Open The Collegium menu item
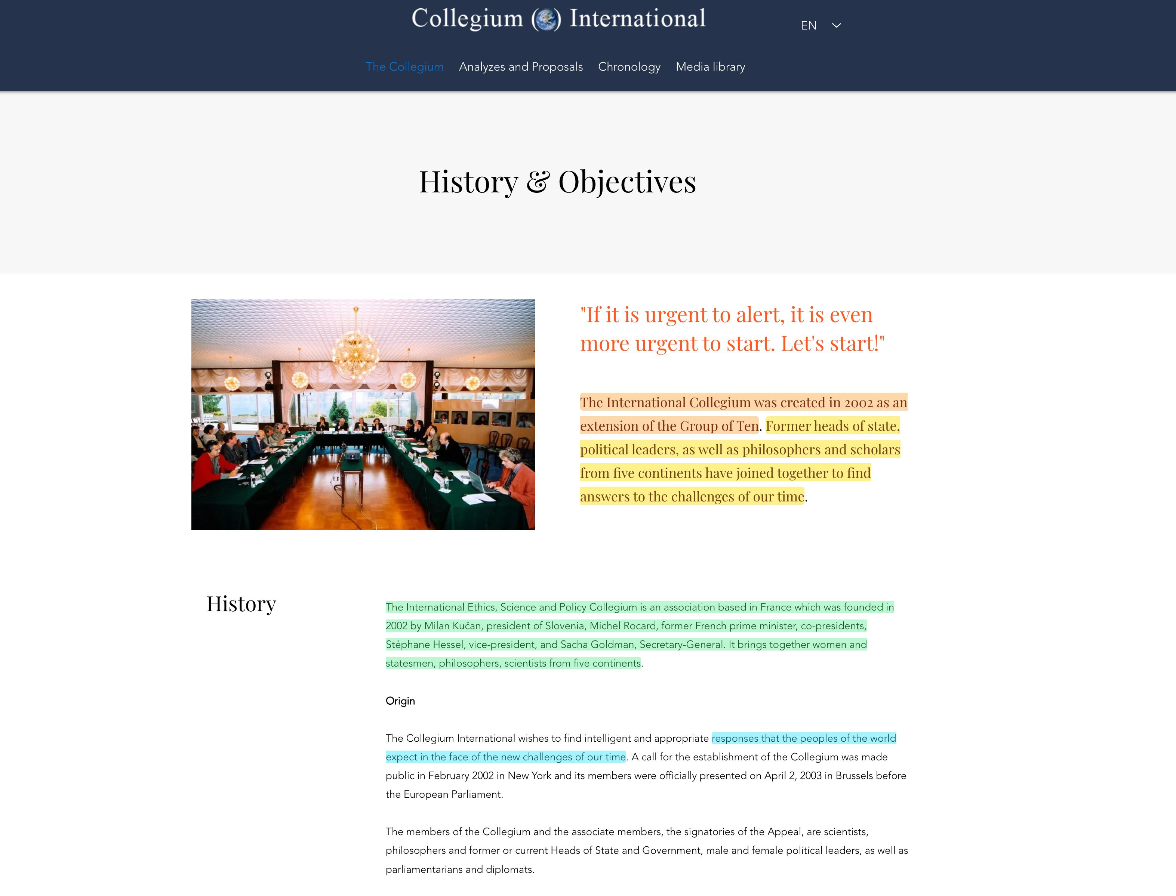 click(x=404, y=67)
